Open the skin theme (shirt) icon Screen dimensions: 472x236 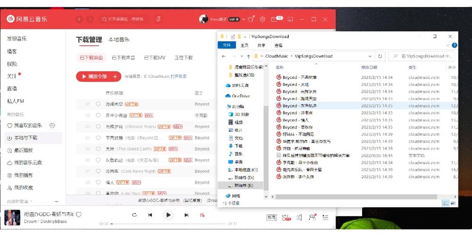251,19
